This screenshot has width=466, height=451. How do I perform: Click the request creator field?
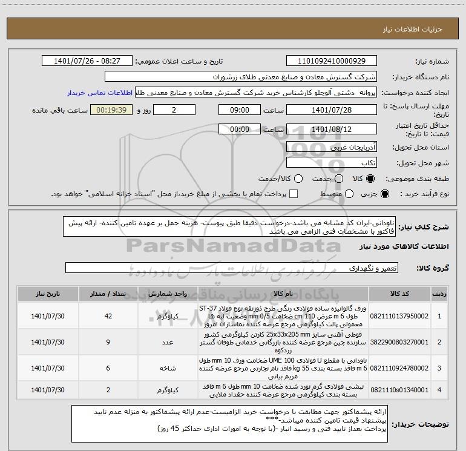click(x=256, y=93)
